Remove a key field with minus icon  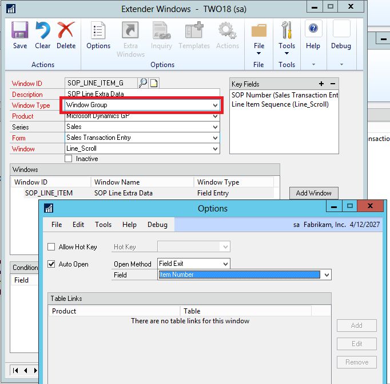(333, 84)
